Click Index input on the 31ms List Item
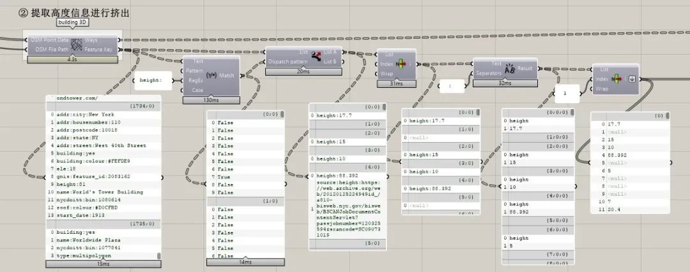 (x=387, y=64)
